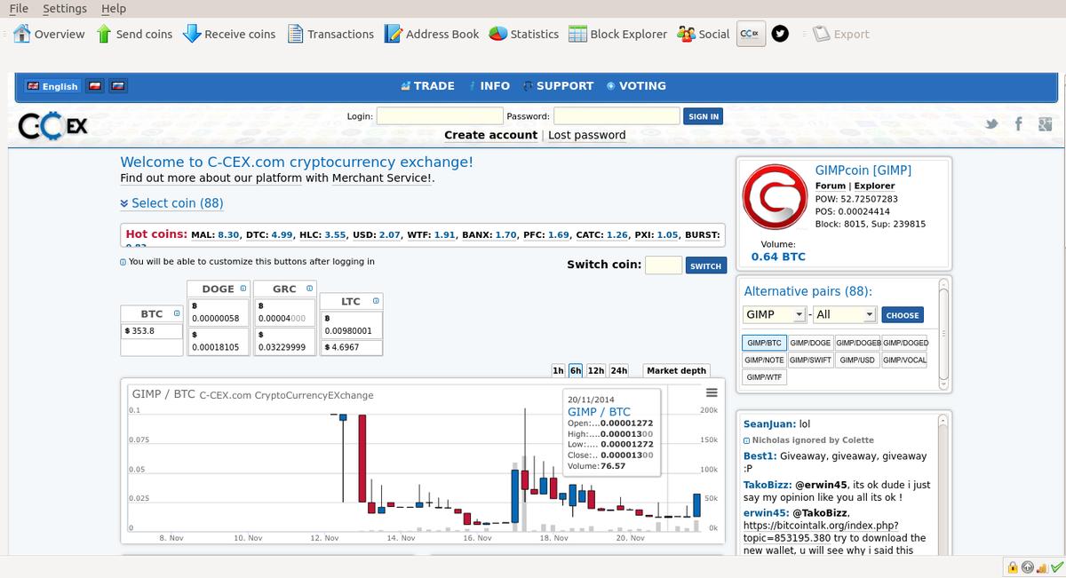Screen dimensions: 1066x578
Task: Select the GIMP/NOTE pair
Action: 764,360
